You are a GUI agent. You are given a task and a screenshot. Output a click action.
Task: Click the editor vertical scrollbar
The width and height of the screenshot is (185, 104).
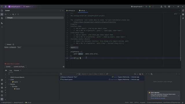pos(180,38)
